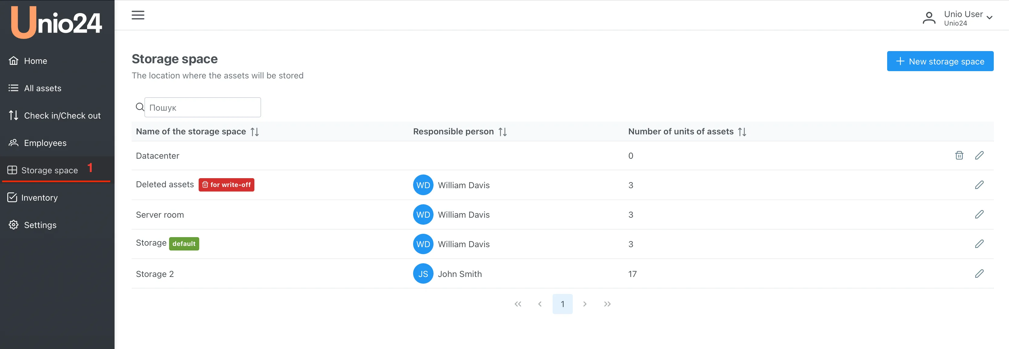Delete the Datacenter storage space

959,156
